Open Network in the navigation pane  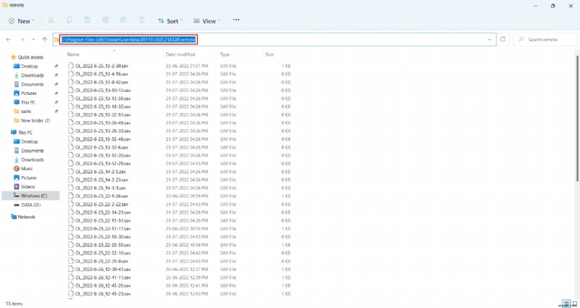point(26,217)
